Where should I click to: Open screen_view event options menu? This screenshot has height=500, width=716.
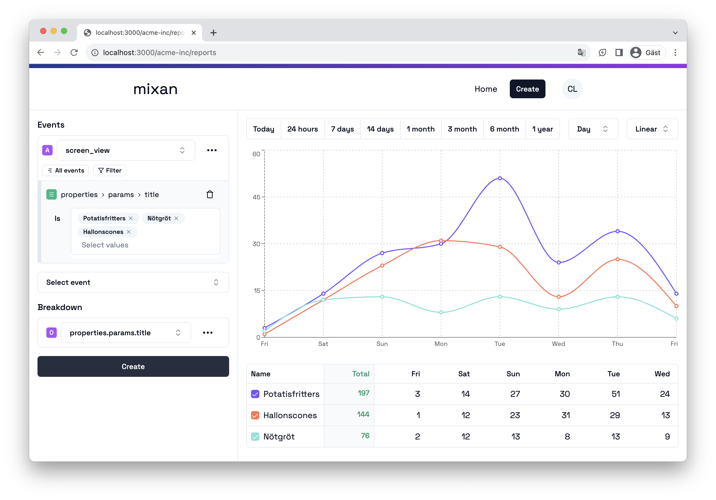pyautogui.click(x=212, y=150)
